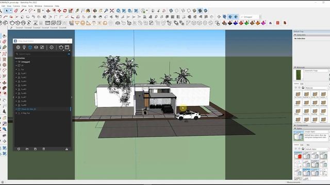The height and width of the screenshot is (185, 330).
Task: Open the Stone materials folder
Action: [323, 112]
